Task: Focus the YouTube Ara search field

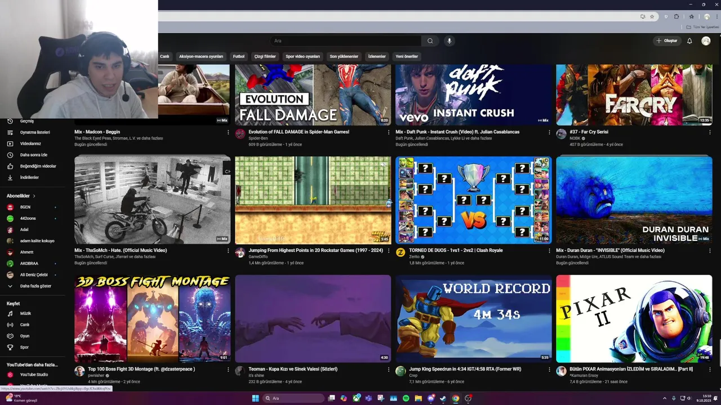Action: click(345, 40)
